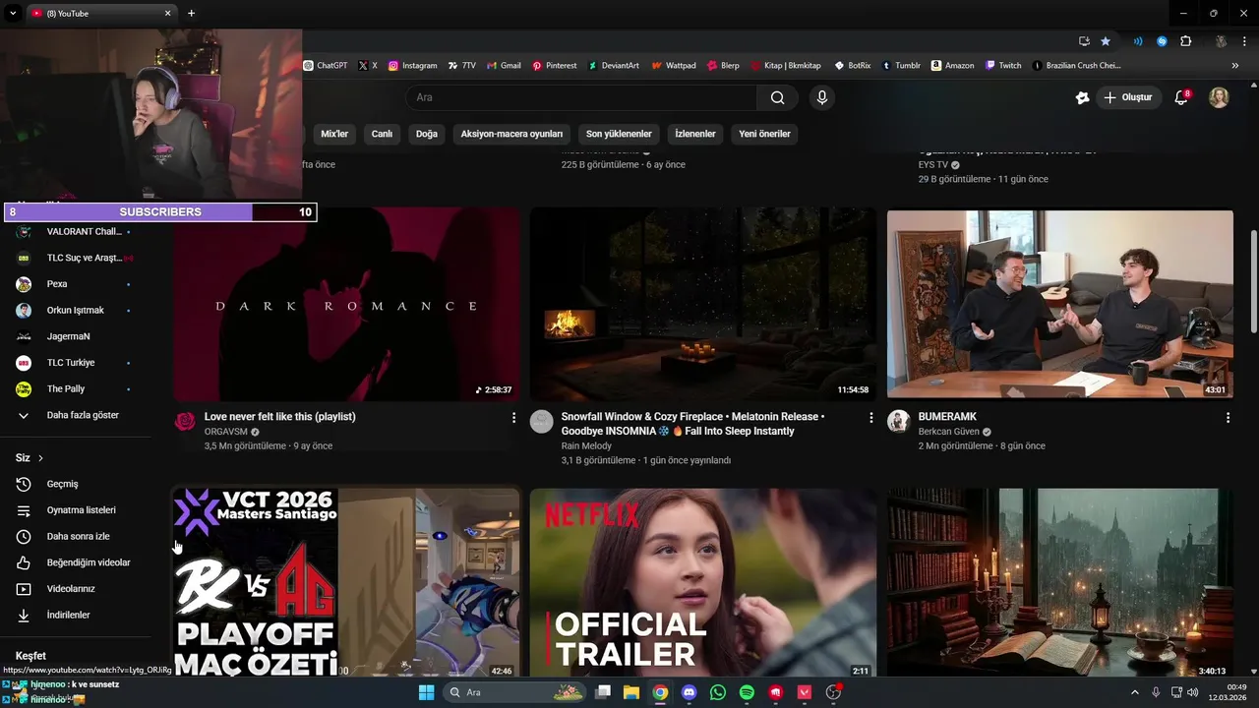Image resolution: width=1259 pixels, height=708 pixels.
Task: Select the Doğa filter chip
Action: coord(427,134)
